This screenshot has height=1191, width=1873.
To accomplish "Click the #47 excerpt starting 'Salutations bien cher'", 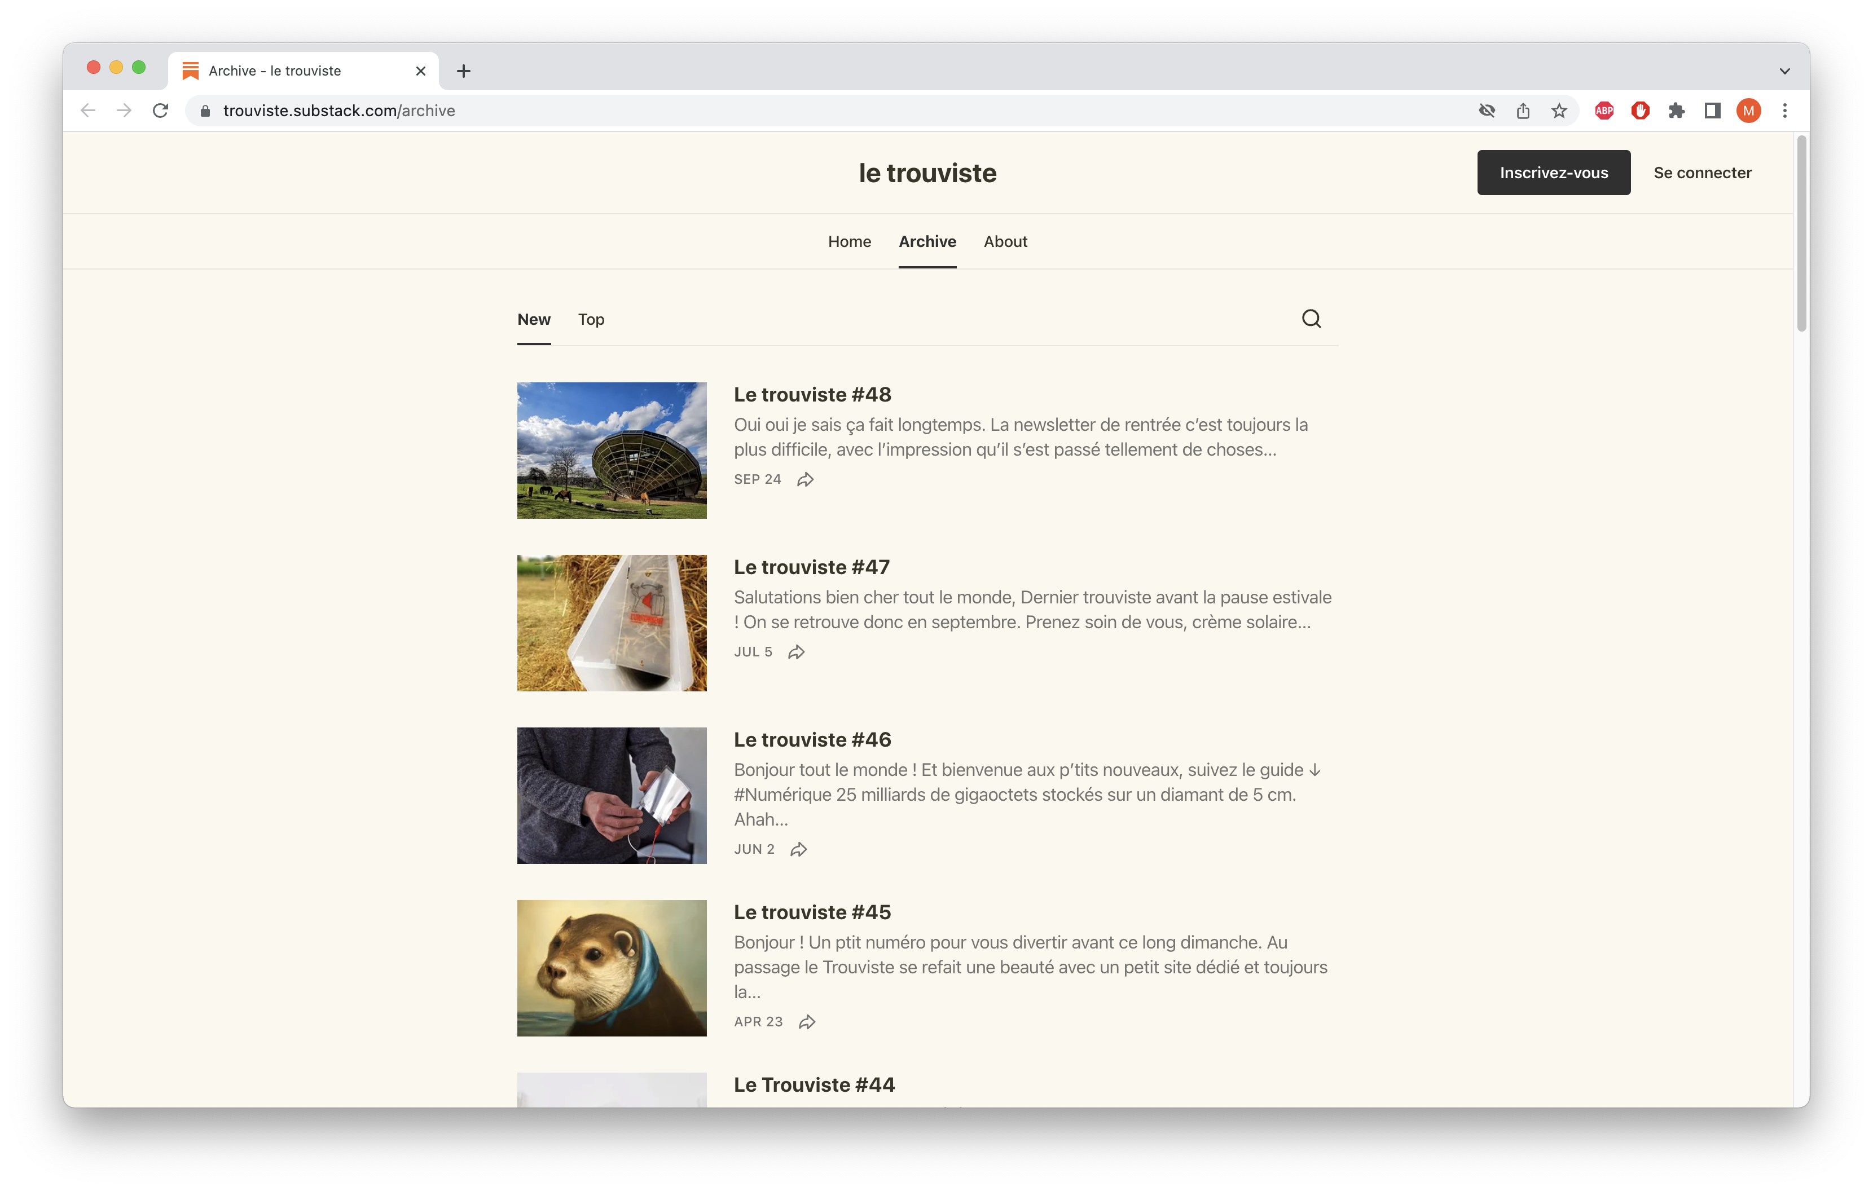I will point(1032,610).
